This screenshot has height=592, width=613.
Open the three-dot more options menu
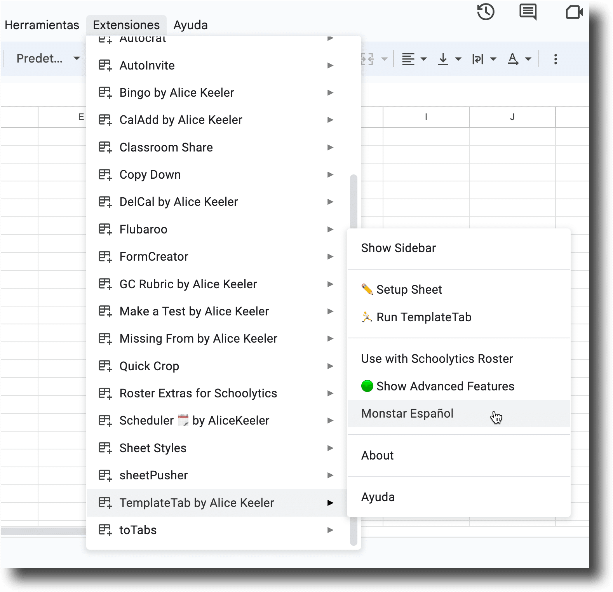556,59
